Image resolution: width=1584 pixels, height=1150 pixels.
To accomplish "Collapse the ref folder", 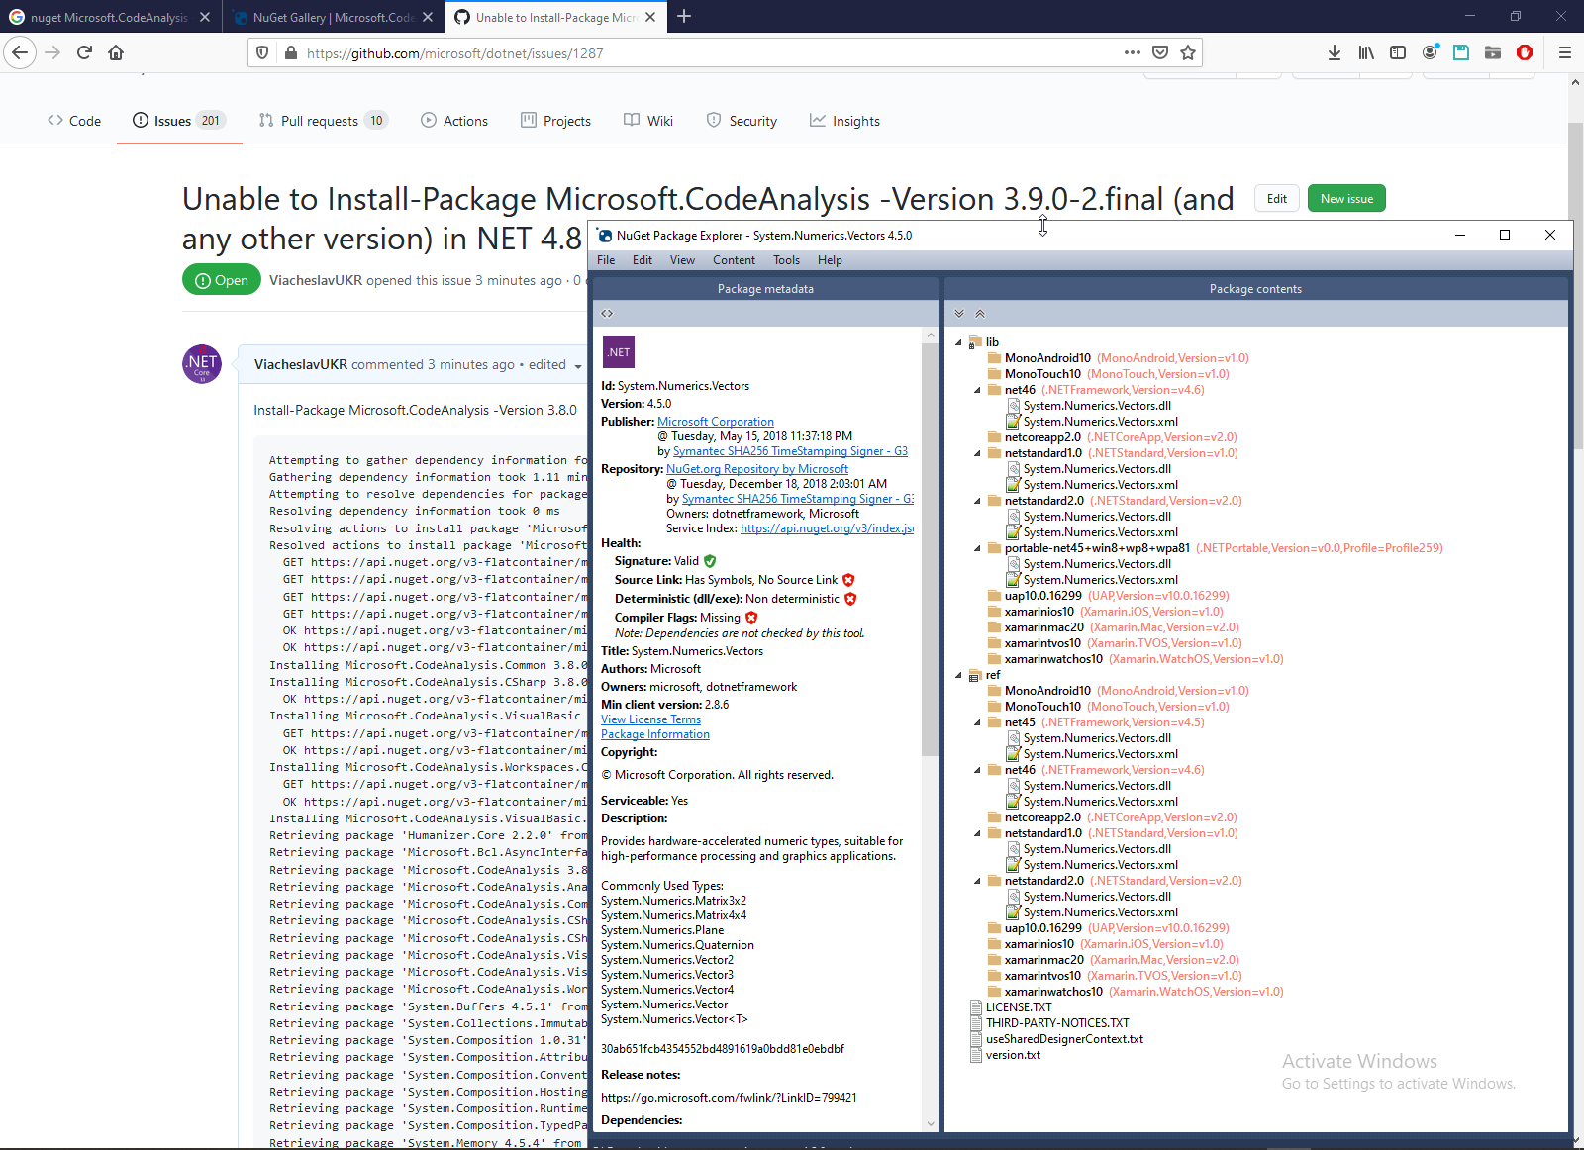I will tap(958, 676).
